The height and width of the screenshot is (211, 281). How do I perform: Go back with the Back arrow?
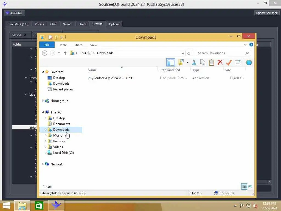tap(45, 53)
